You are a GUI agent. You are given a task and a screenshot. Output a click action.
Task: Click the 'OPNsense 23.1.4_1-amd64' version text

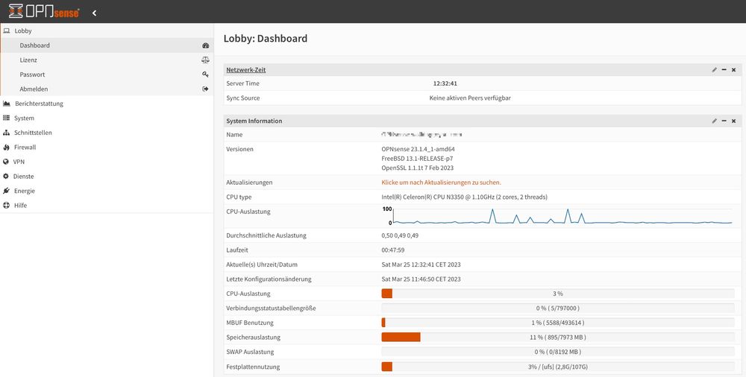[x=419, y=149]
